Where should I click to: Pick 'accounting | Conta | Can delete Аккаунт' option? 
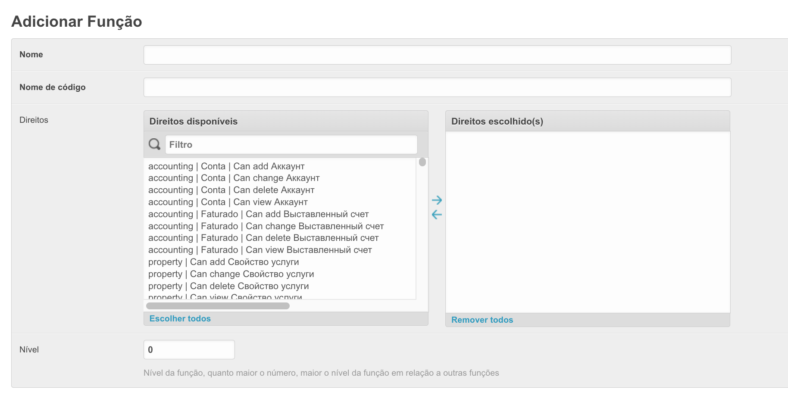231,190
